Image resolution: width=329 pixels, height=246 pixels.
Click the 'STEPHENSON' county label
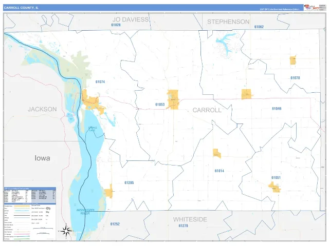point(228,22)
